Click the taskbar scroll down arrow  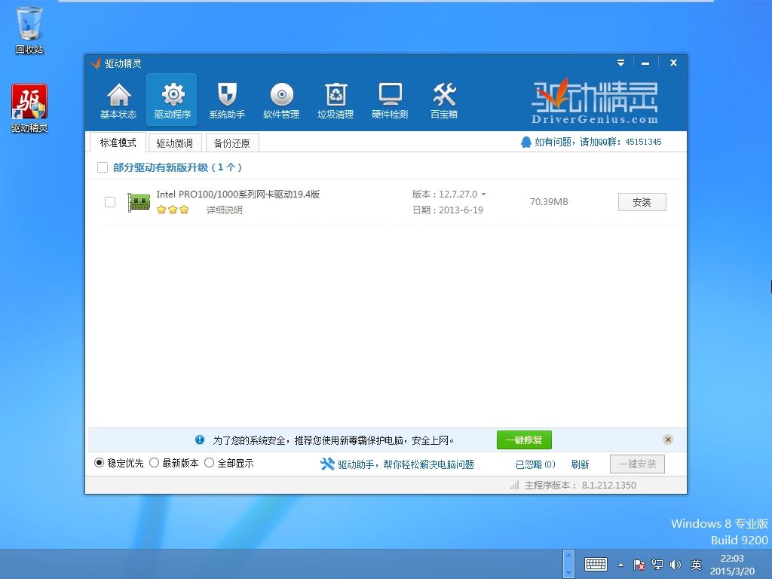pos(568,572)
